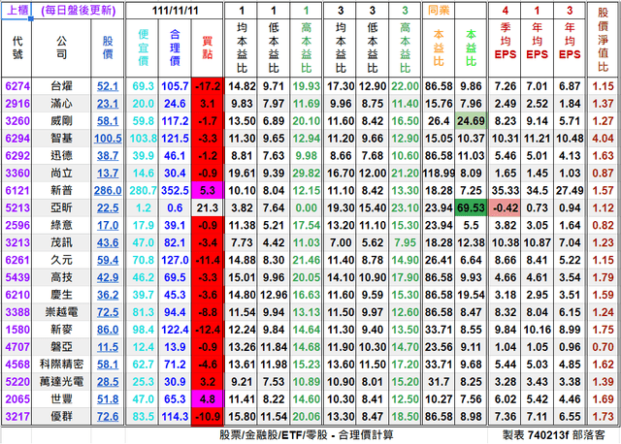621x444 pixels.
Task: Open the 52.1 price link for 台燿
Action: click(x=108, y=86)
